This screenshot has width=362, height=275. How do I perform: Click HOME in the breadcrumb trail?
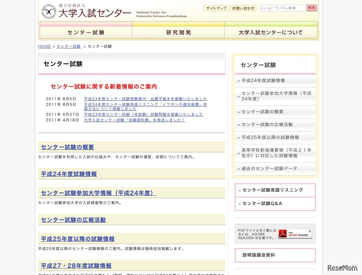44,46
